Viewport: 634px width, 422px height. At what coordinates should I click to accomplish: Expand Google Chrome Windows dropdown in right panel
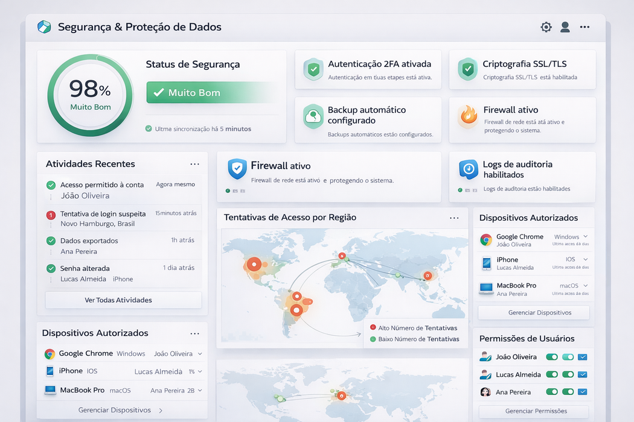pos(585,237)
